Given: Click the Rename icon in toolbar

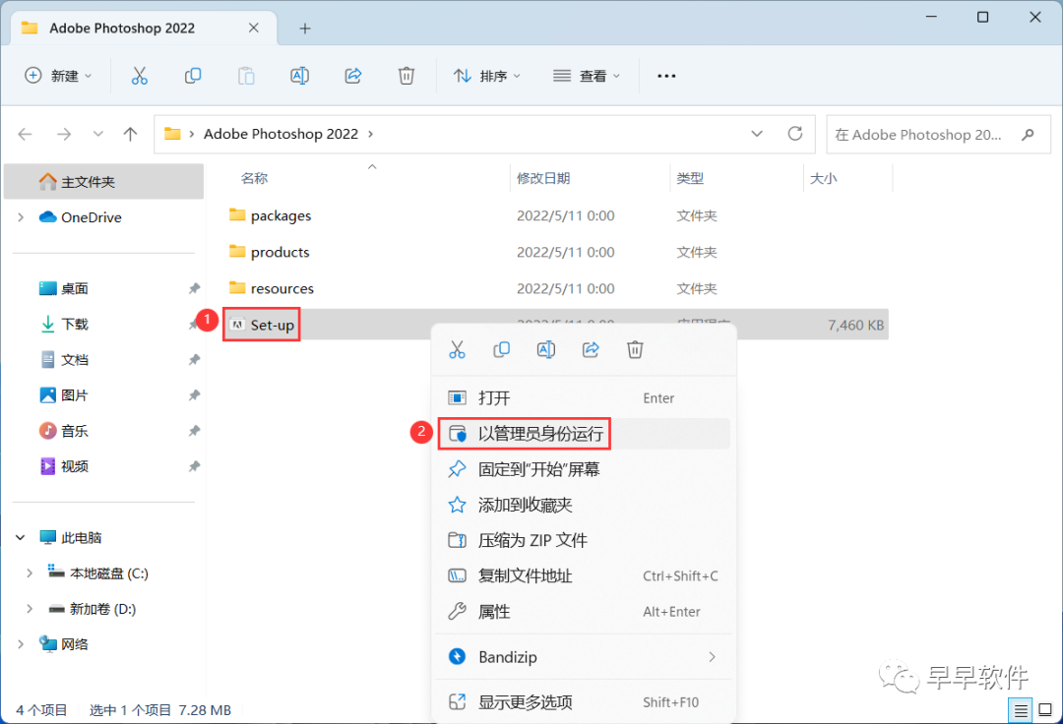Looking at the screenshot, I should [300, 76].
